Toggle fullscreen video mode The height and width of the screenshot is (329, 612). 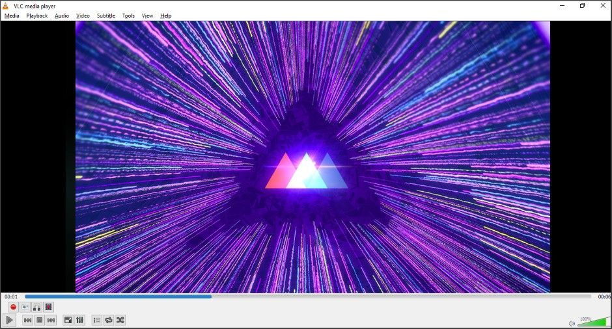click(x=68, y=321)
